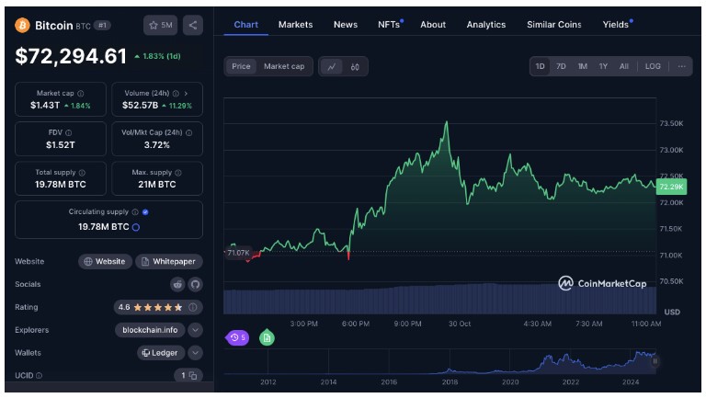The width and height of the screenshot is (706, 398).
Task: Click the $52.57B volume value
Action: [140, 106]
